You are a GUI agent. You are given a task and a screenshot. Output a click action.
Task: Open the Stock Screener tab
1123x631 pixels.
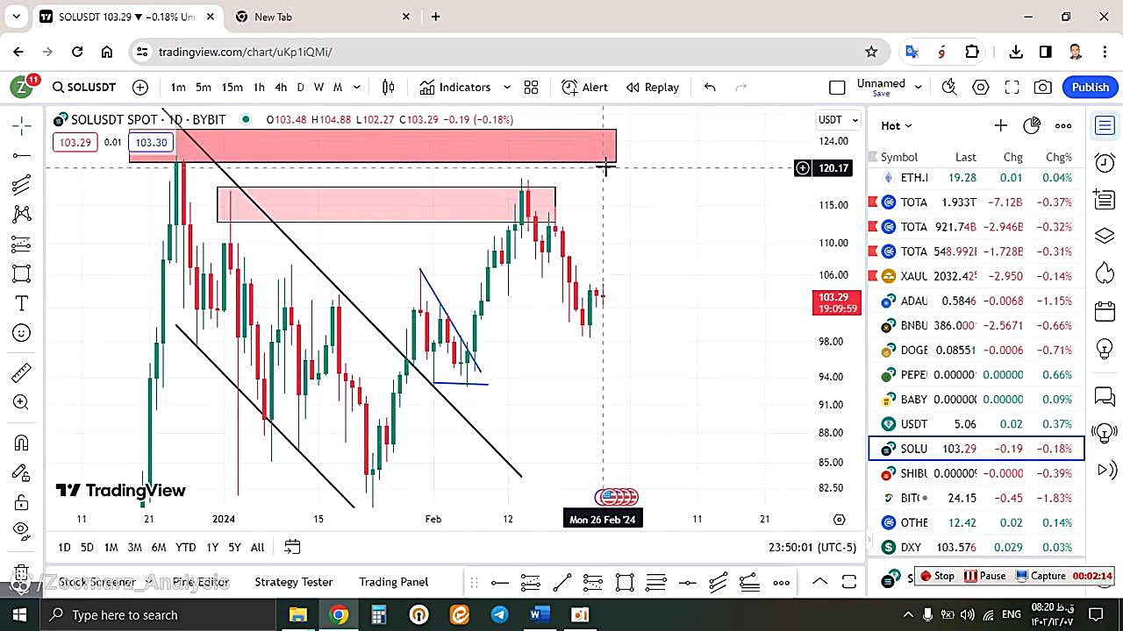[x=97, y=581]
